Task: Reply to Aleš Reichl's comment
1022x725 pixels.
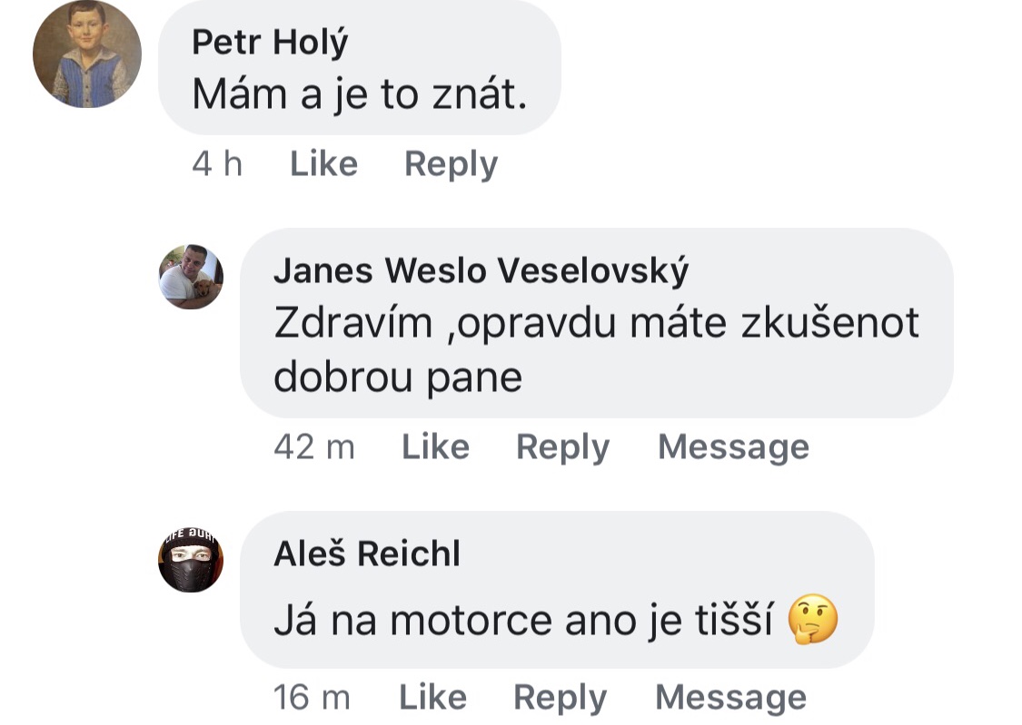Action: [560, 697]
